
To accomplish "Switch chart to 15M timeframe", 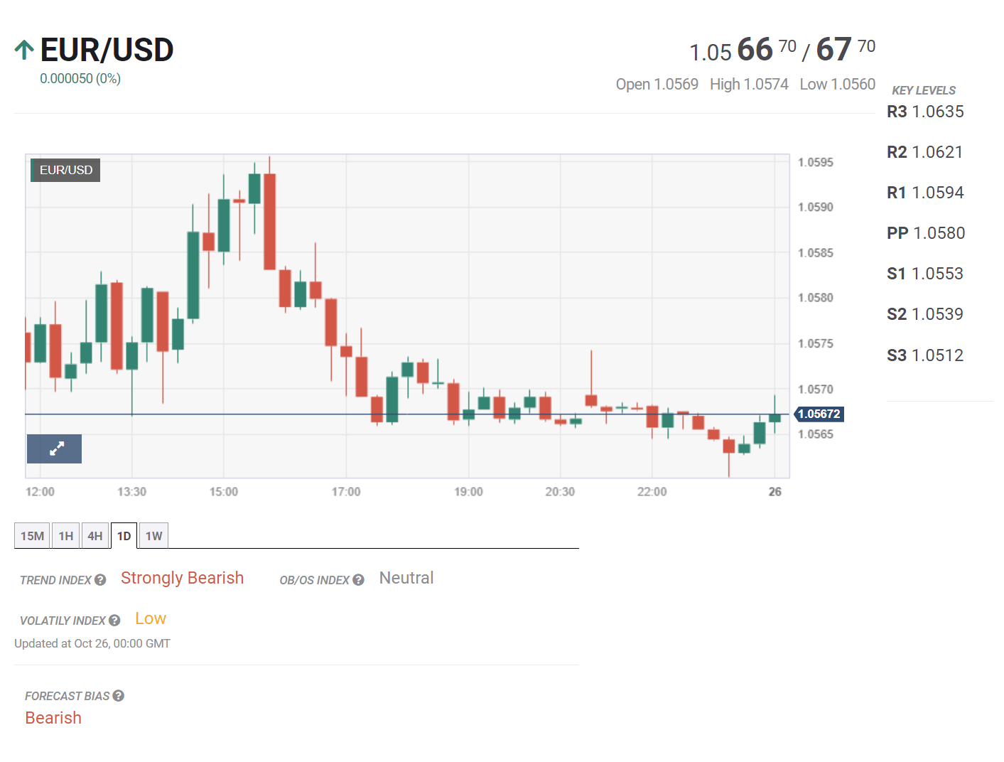I will coord(32,536).
